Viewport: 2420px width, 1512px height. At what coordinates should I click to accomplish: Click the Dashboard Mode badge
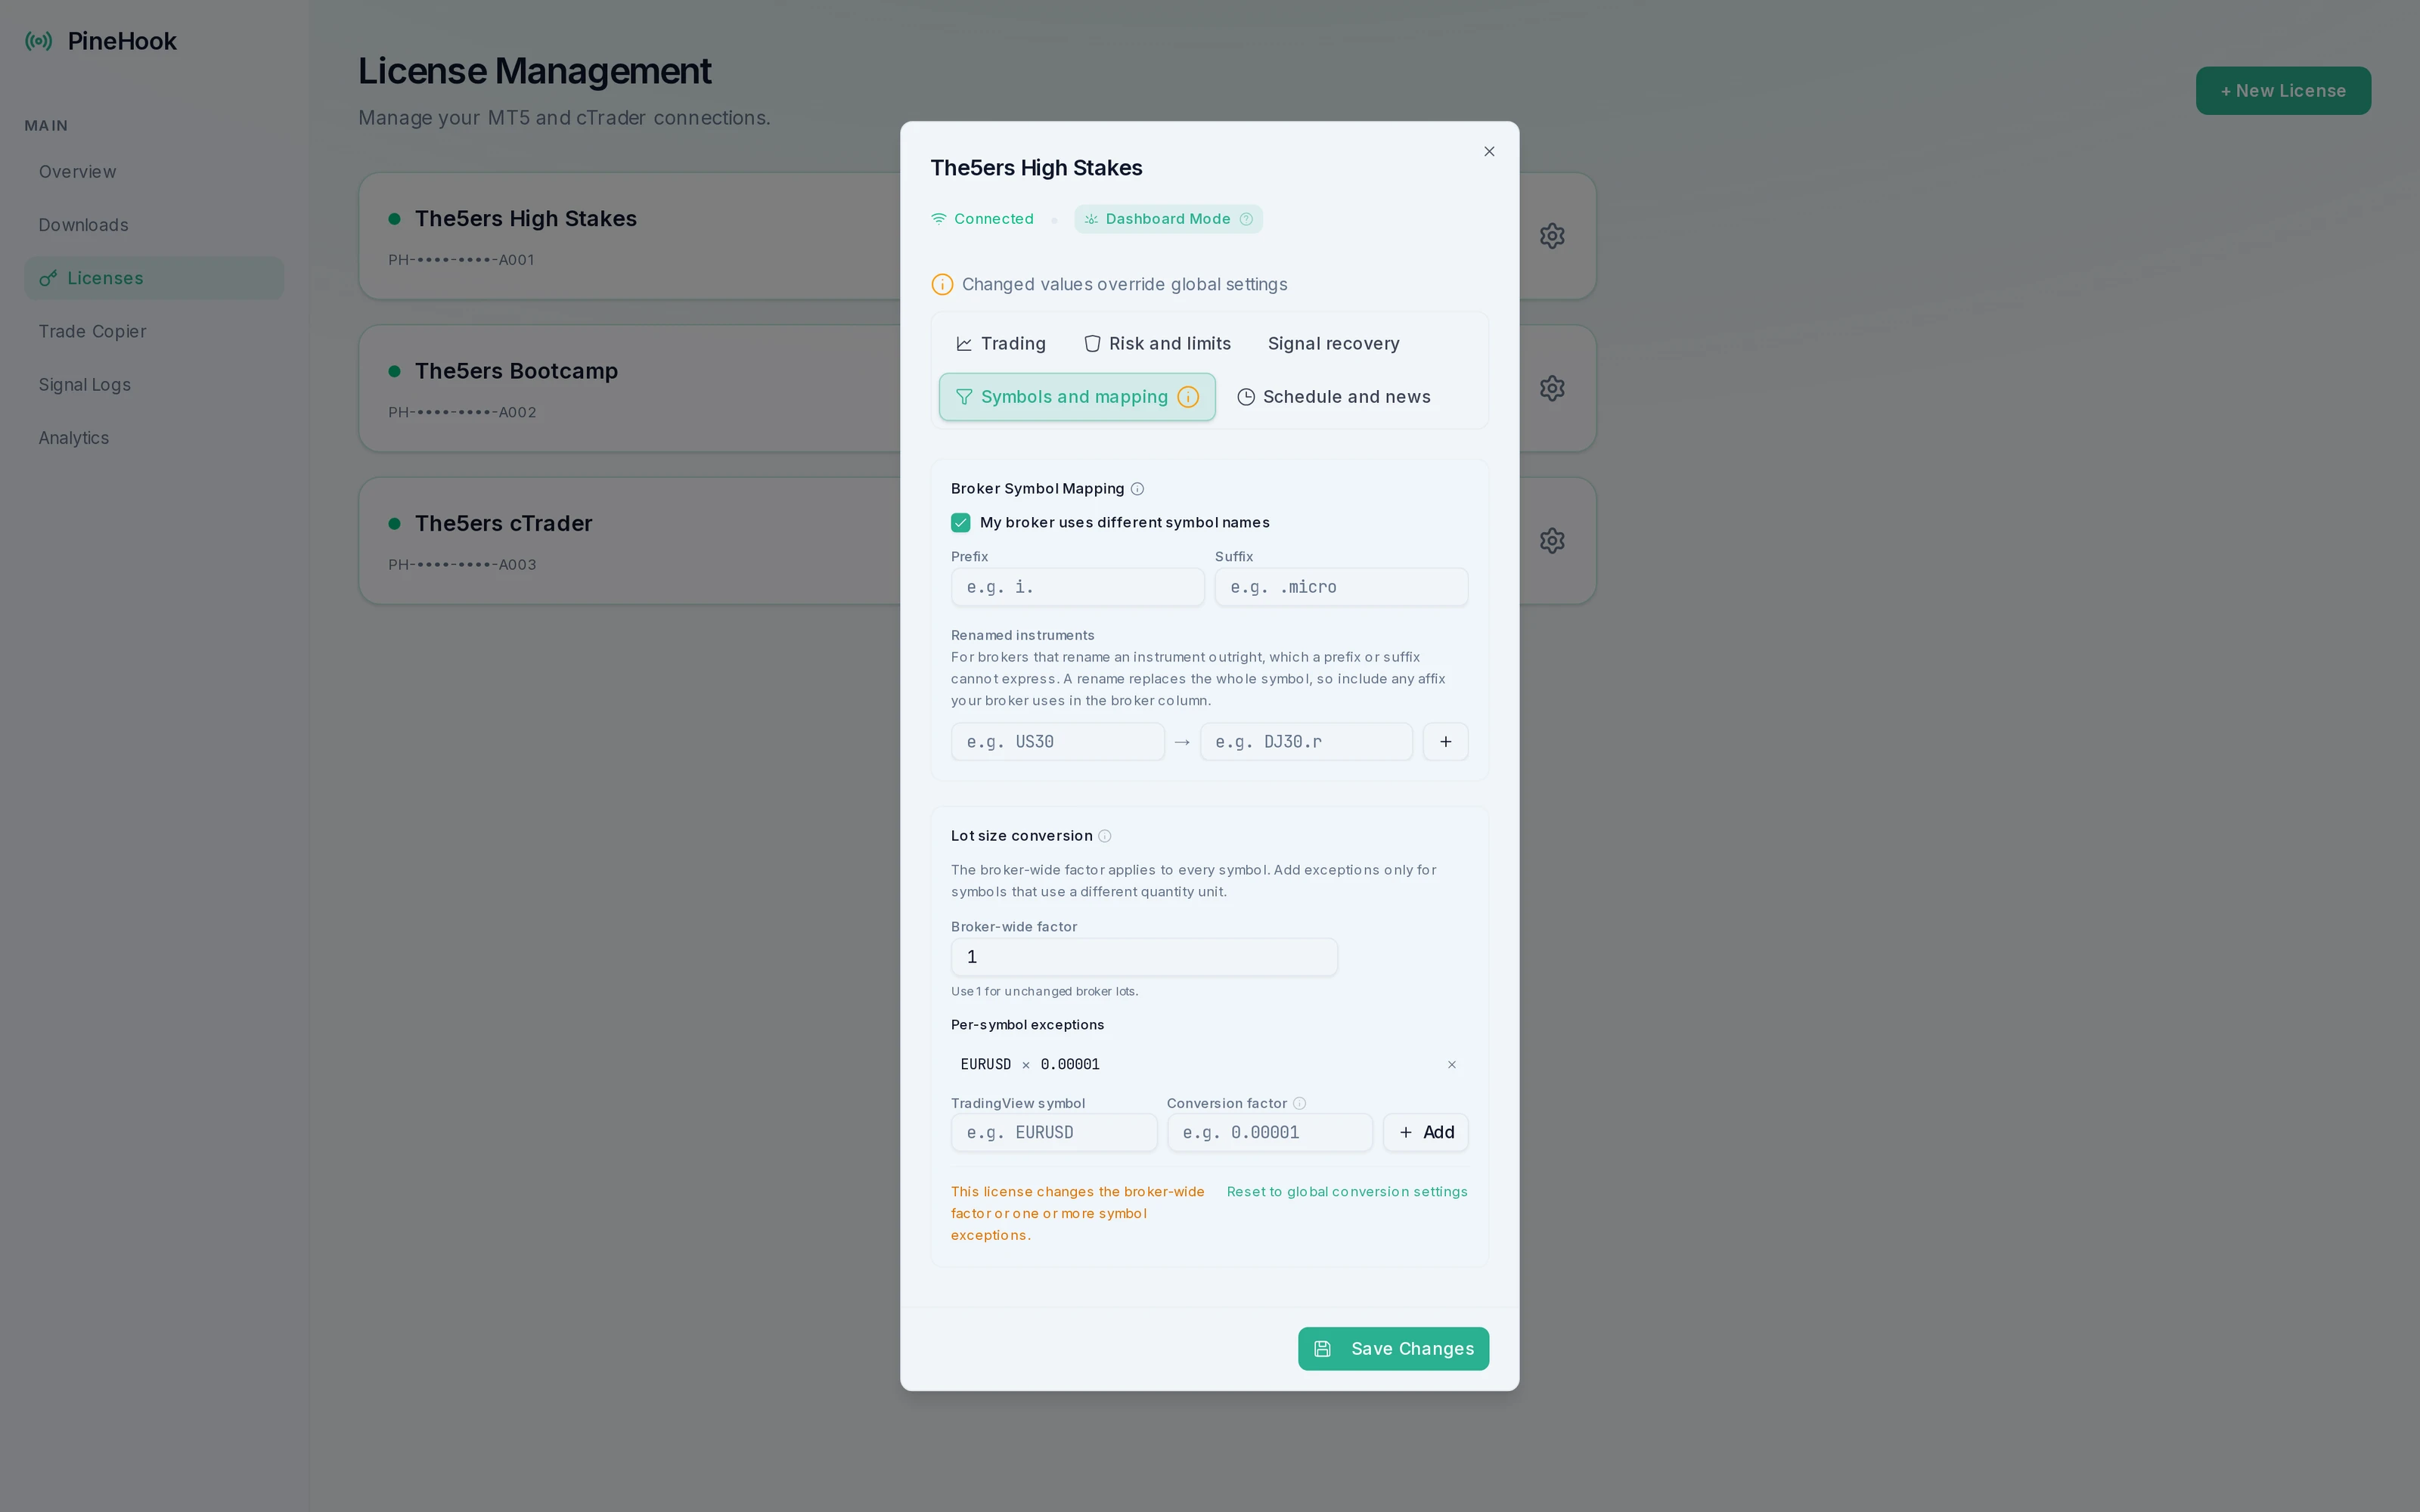tap(1168, 219)
